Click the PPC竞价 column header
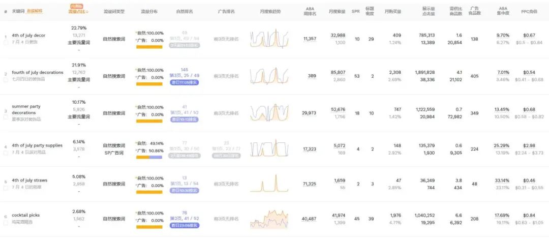This screenshot has height=240, width=549. (x=529, y=11)
